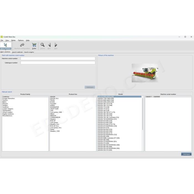
Task: Select TRION in Product line
Action: point(73,100)
